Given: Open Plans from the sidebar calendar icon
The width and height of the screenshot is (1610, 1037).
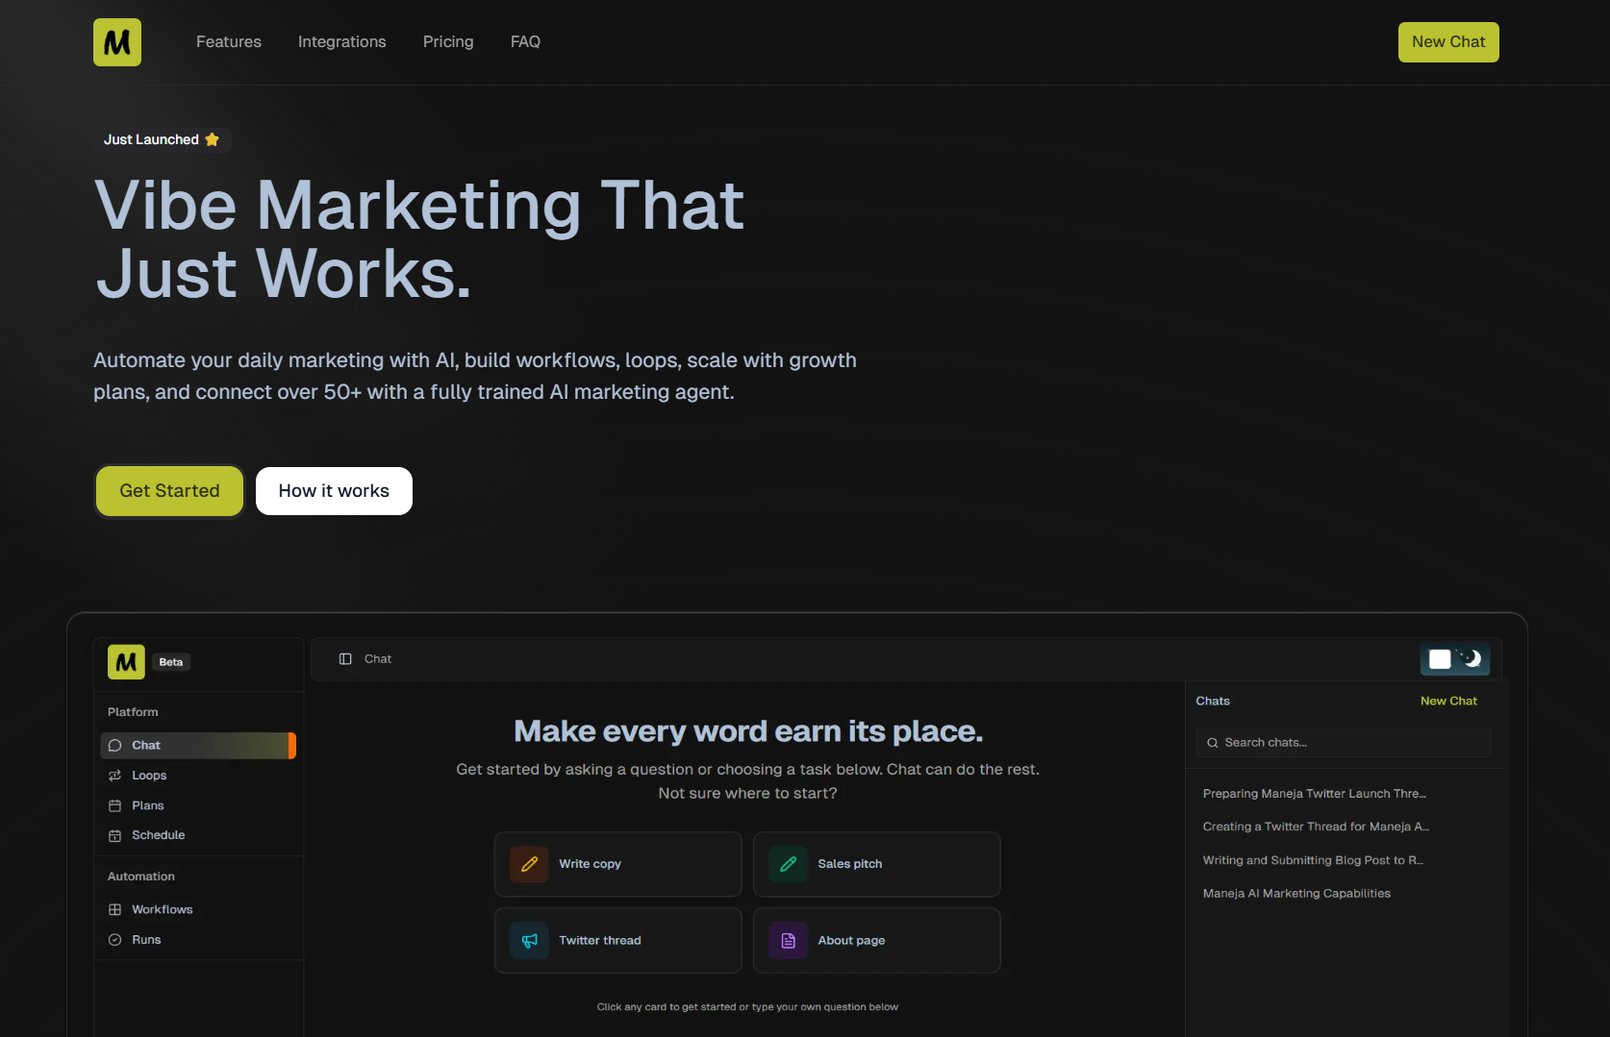Looking at the screenshot, I should (146, 805).
